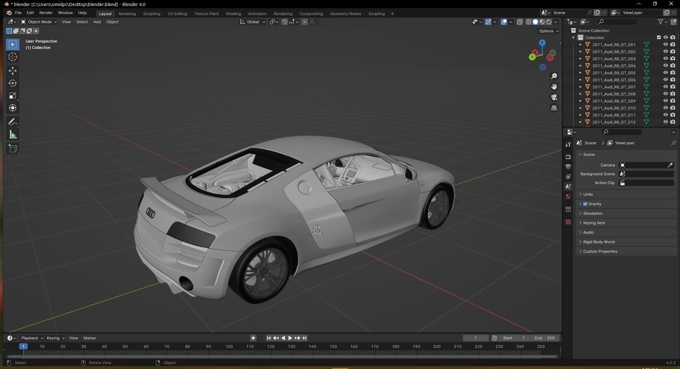Viewport: 680px width, 369px height.
Task: Select the Transform tool
Action: (13, 108)
